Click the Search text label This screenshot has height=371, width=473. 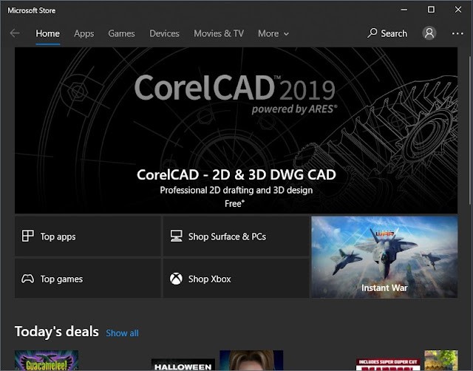point(394,33)
